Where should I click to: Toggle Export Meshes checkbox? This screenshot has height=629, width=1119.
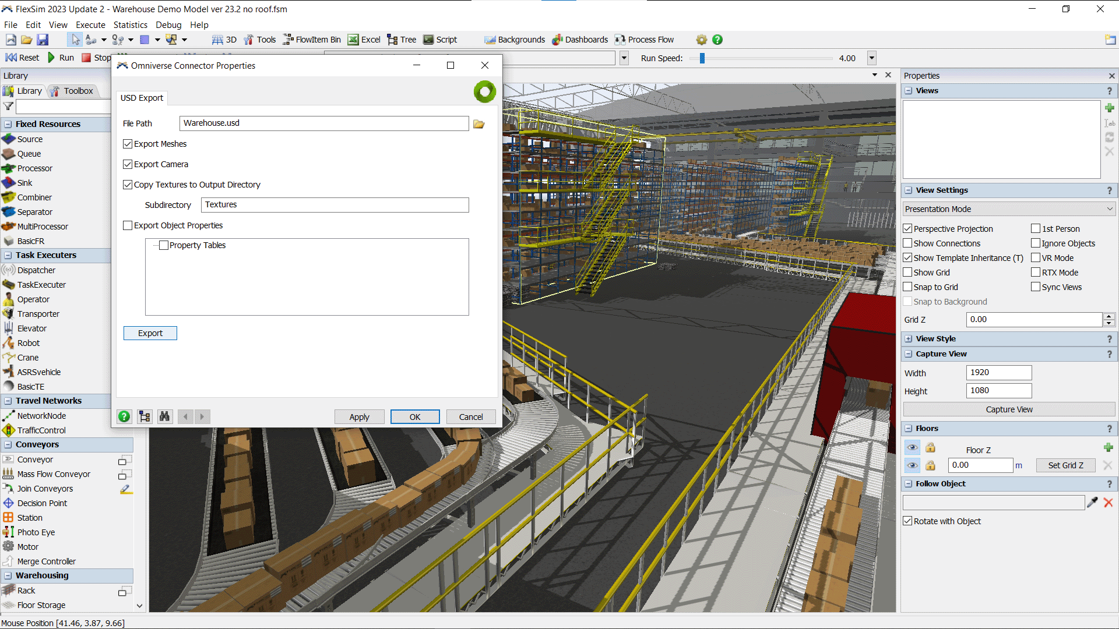click(x=128, y=144)
